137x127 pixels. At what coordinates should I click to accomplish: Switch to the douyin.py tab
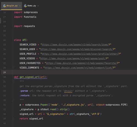click(x=12, y=6)
